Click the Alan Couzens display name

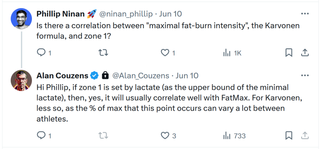[63, 76]
